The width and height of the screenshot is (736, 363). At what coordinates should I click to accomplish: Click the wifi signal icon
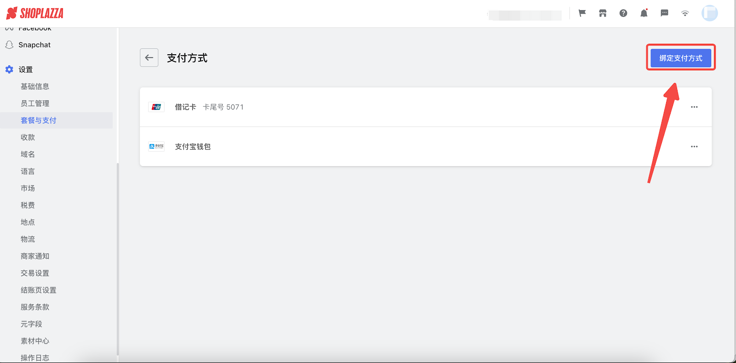click(x=685, y=13)
